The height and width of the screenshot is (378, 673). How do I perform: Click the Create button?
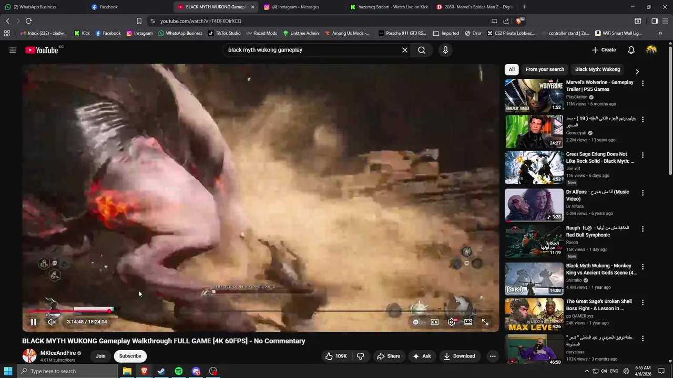point(604,50)
